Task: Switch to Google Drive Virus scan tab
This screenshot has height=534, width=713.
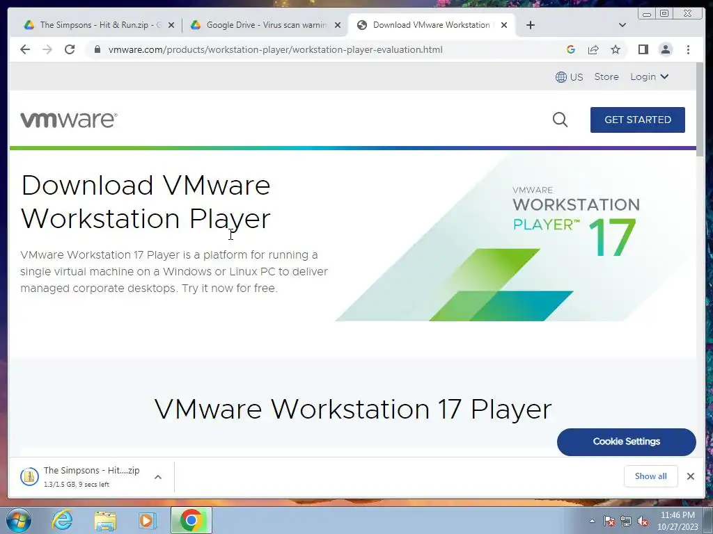Action: [x=265, y=25]
